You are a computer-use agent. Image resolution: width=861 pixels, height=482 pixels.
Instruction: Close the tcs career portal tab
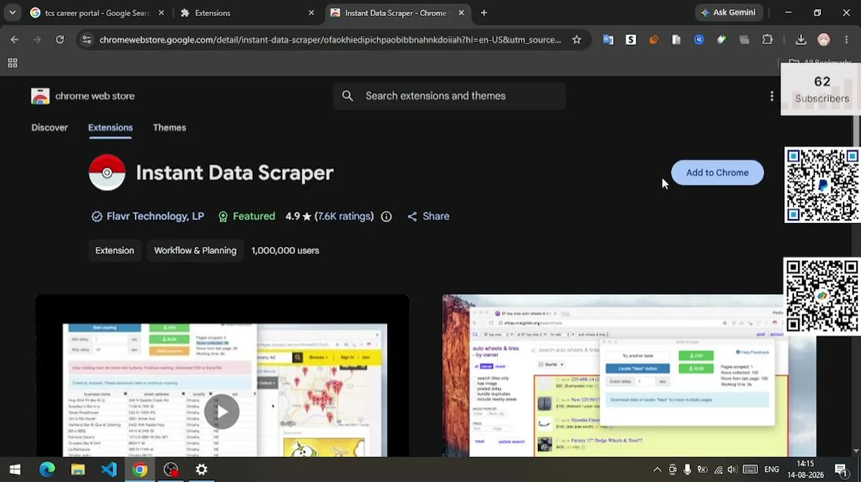point(161,13)
